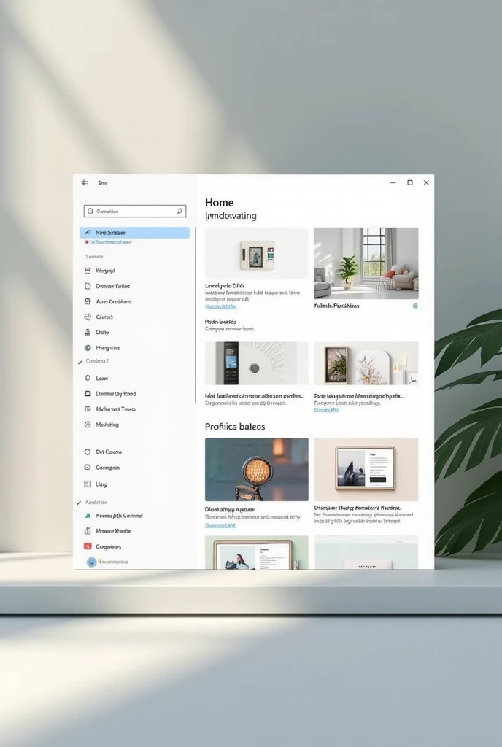Open the framed plant artwork thumbnail
Screen dimensions: 502x747
point(366,363)
